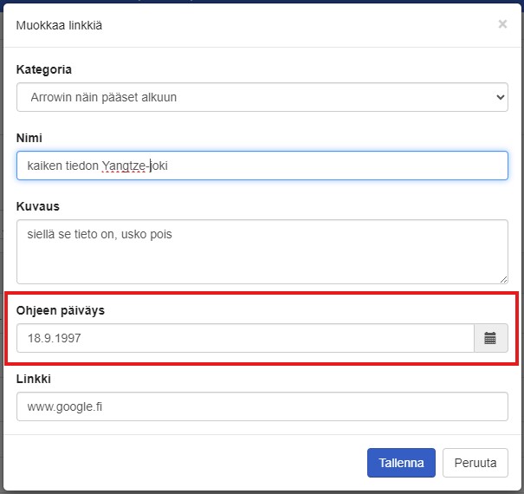Open the calendar date picker icon

coord(490,338)
